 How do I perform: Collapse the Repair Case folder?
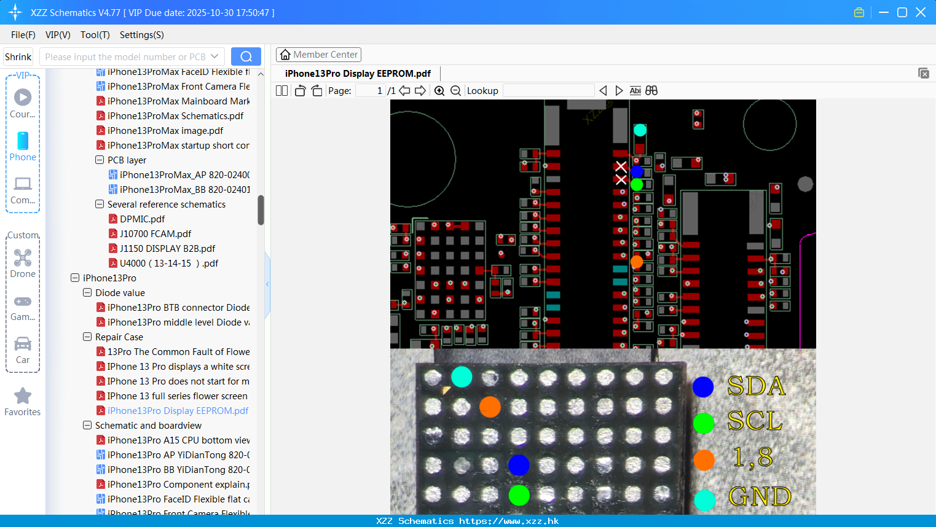coord(87,337)
